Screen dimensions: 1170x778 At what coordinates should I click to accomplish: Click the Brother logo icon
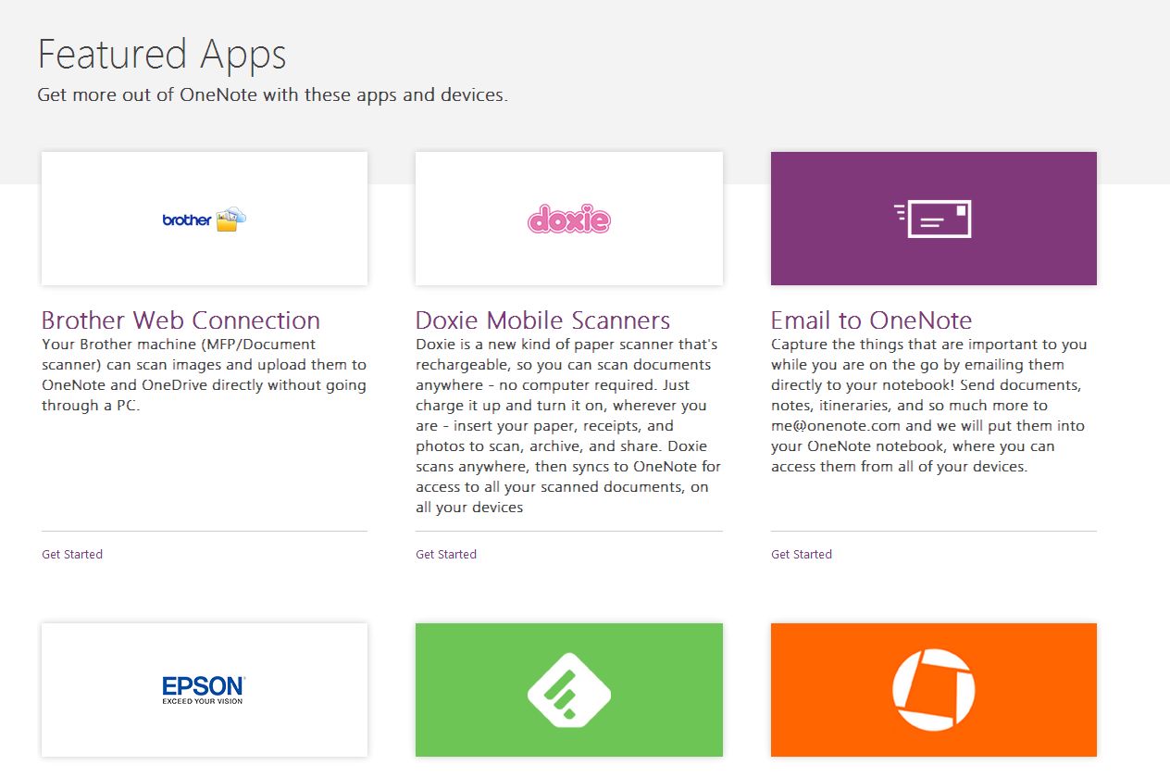pos(205,220)
